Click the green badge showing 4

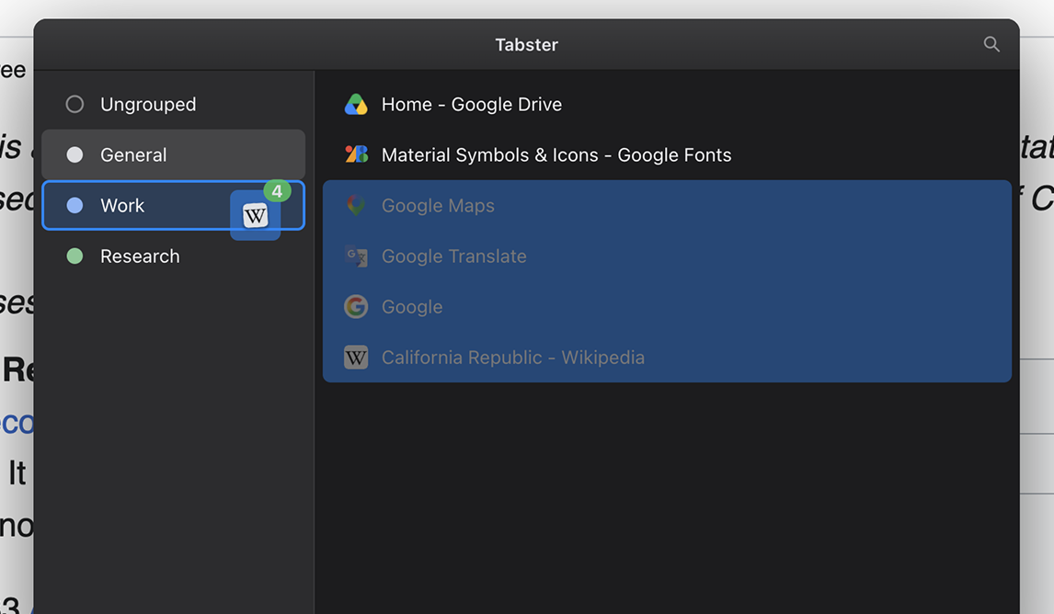(x=277, y=191)
